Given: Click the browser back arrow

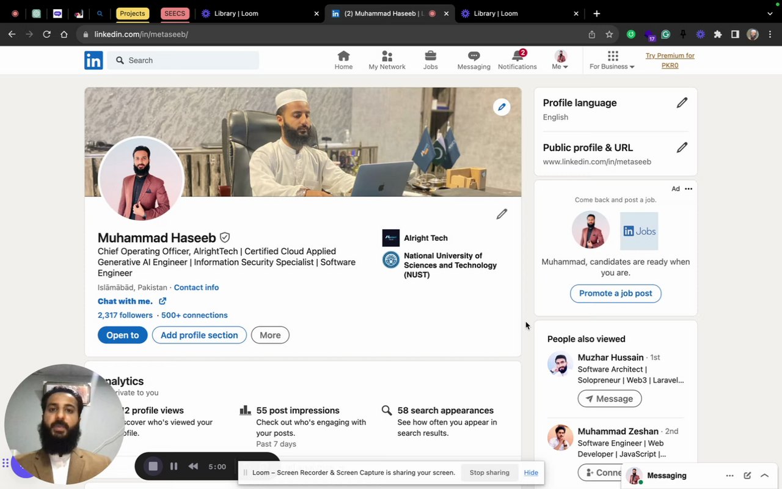Looking at the screenshot, I should click(x=12, y=34).
